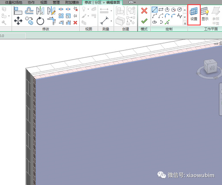
Task: Select the Offset tool
Action: point(29,11)
